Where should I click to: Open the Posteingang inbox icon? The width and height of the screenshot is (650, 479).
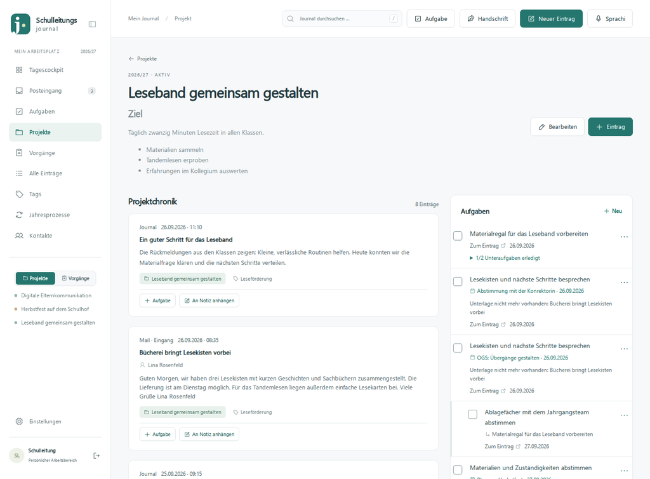coord(19,91)
